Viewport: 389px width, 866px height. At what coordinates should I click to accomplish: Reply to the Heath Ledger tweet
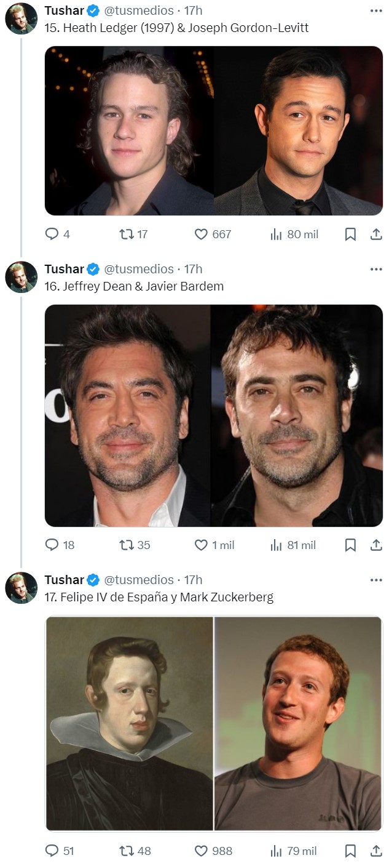click(x=53, y=234)
